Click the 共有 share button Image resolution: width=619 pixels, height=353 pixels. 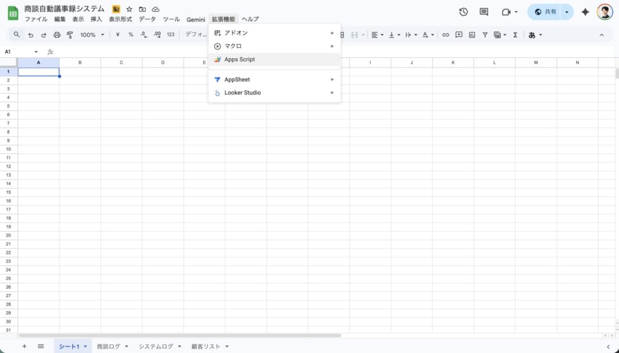[x=545, y=12]
